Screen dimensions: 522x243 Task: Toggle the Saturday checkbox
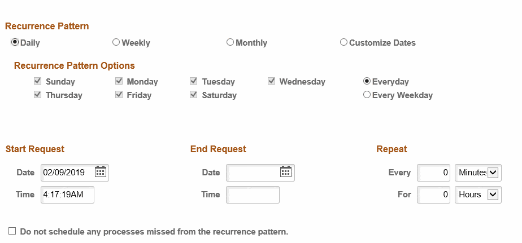[x=193, y=94]
